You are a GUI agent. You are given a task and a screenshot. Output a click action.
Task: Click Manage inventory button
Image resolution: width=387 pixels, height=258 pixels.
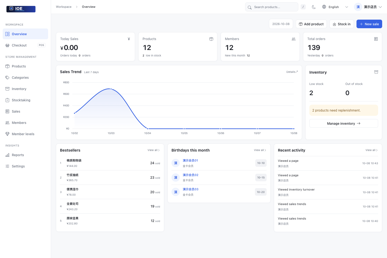[344, 123]
